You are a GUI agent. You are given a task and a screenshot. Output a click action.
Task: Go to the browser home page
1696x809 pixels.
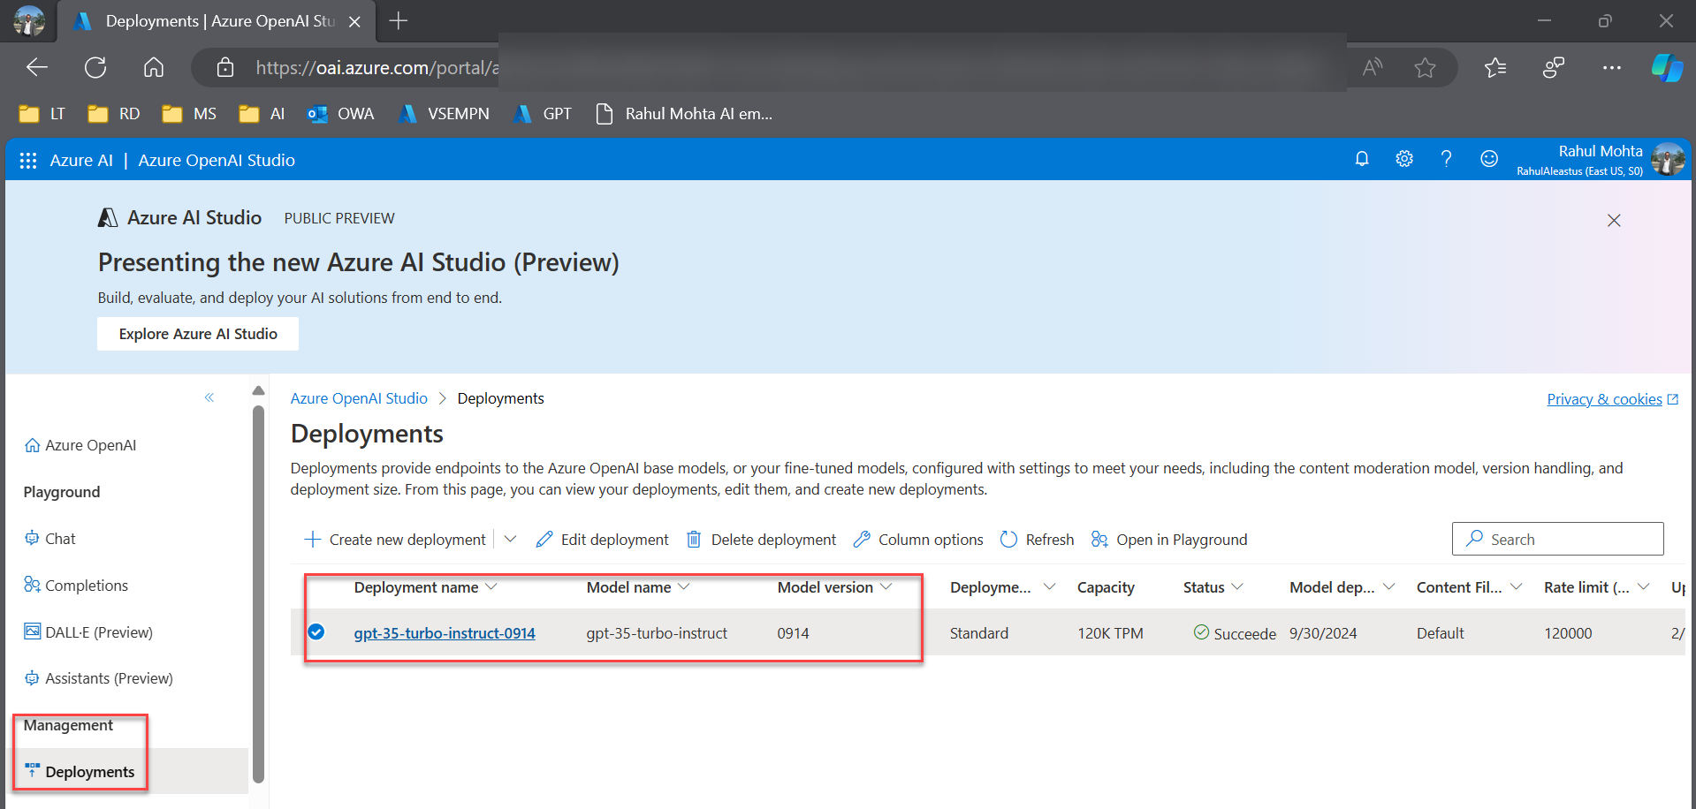point(154,67)
